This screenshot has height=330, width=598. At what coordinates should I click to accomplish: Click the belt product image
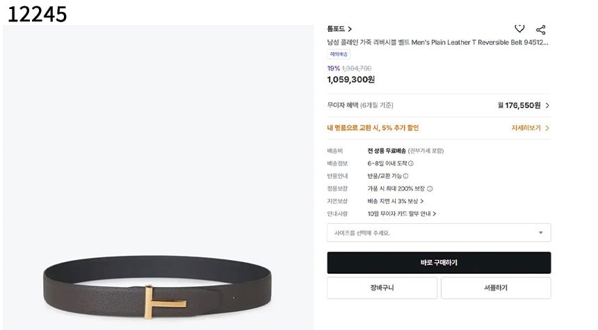tap(158, 177)
